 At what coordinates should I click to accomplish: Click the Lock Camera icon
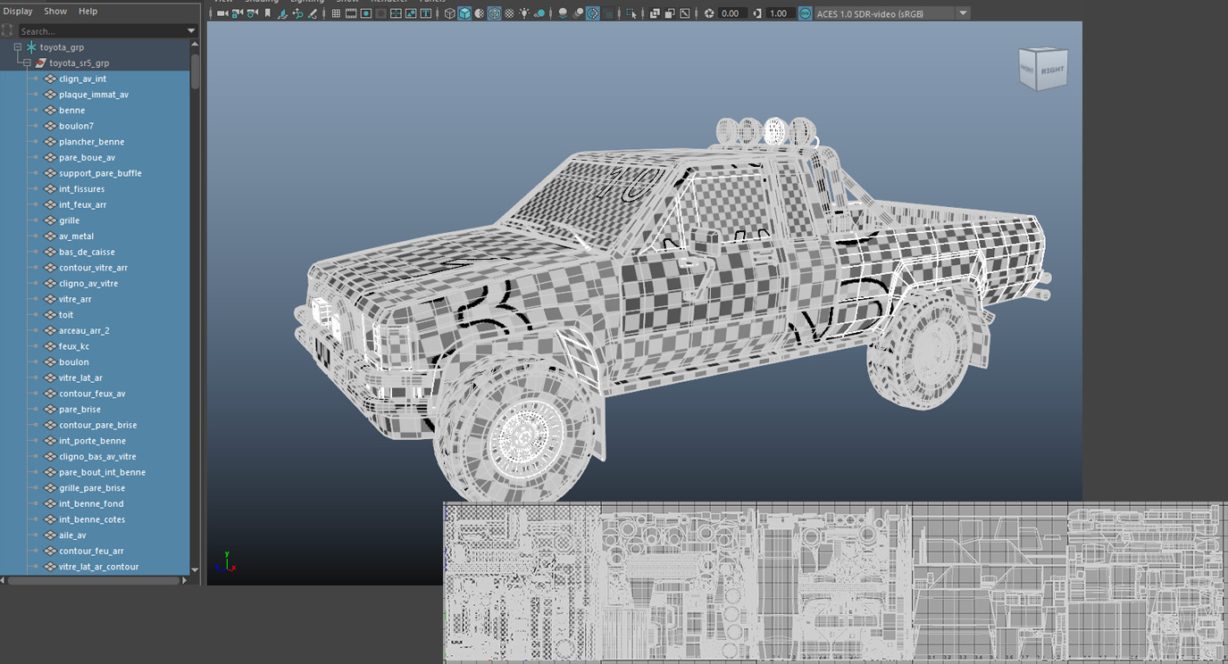tap(236, 13)
